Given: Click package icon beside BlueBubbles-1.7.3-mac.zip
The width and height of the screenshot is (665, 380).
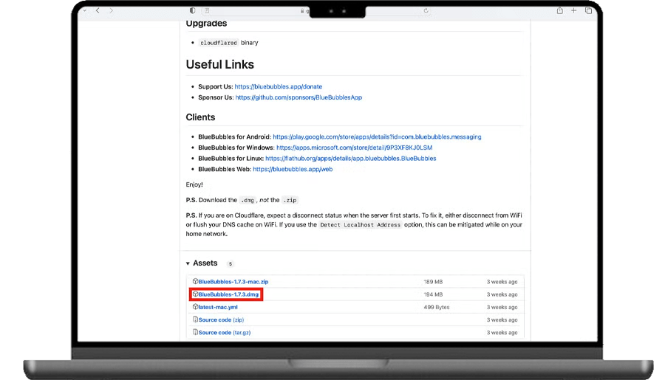Looking at the screenshot, I should pyautogui.click(x=195, y=281).
